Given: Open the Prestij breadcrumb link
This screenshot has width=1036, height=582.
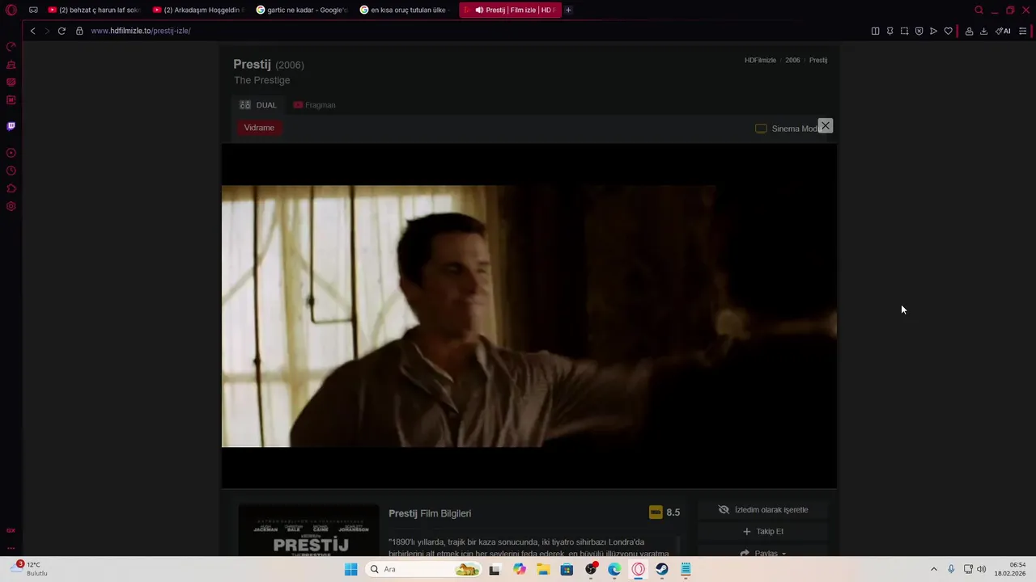Looking at the screenshot, I should (818, 61).
